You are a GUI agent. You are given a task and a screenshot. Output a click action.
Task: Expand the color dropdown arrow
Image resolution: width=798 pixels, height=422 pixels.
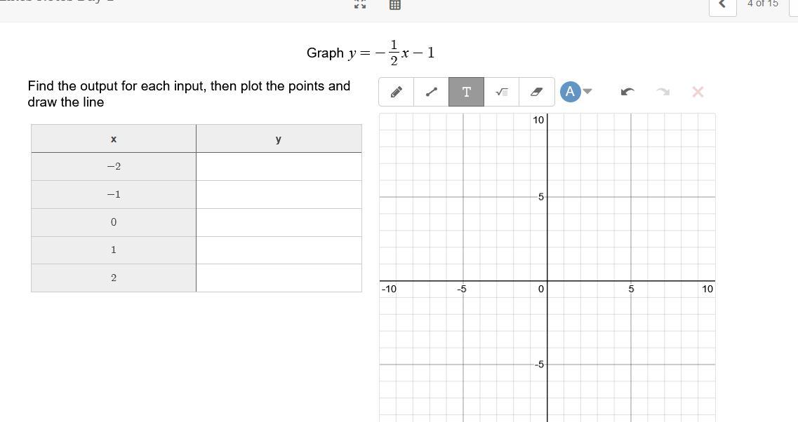pyautogui.click(x=588, y=92)
